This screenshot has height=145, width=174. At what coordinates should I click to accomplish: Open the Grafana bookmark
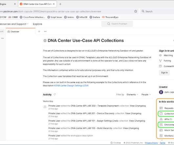coord(95,17)
